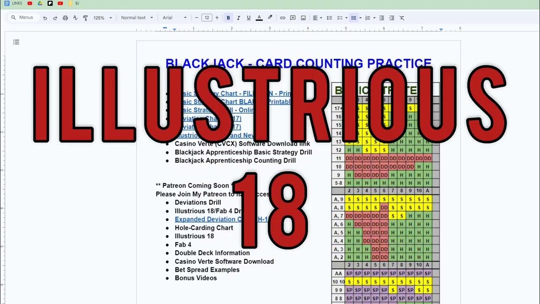Viewport: 540px width, 304px height.
Task: Click the 'Hole-Carding Chart' bullet
Action: (x=204, y=228)
